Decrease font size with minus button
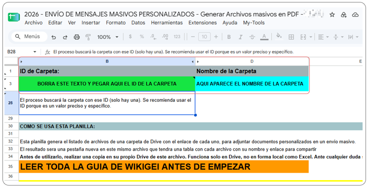The height and width of the screenshot is (187, 368). point(193,37)
